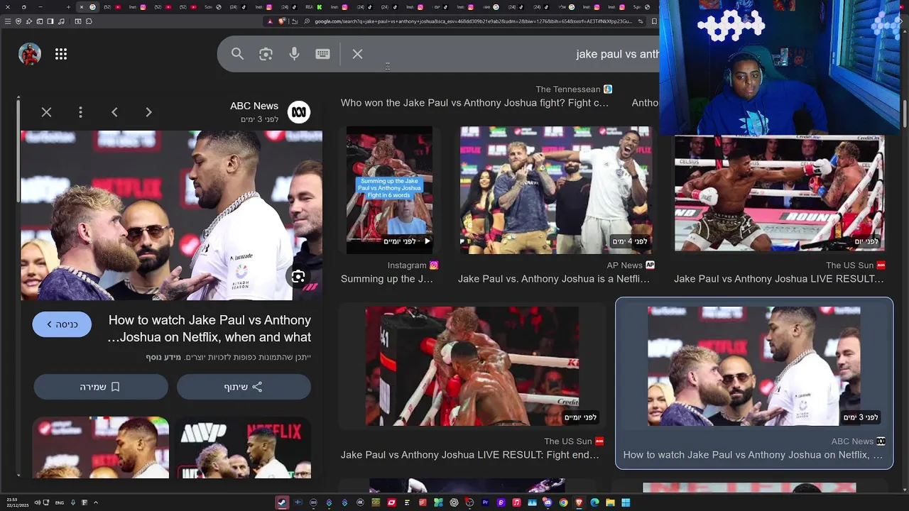Click the שמירה save button
Image resolution: width=909 pixels, height=511 pixels.
[101, 387]
